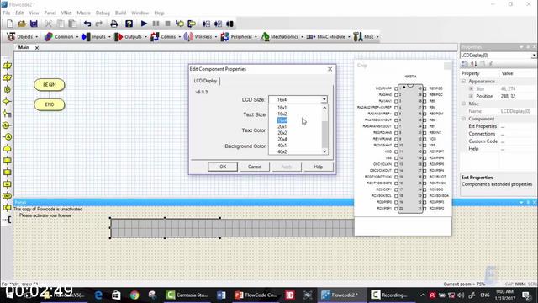Select the LCD Display tab in the dialog

point(205,81)
